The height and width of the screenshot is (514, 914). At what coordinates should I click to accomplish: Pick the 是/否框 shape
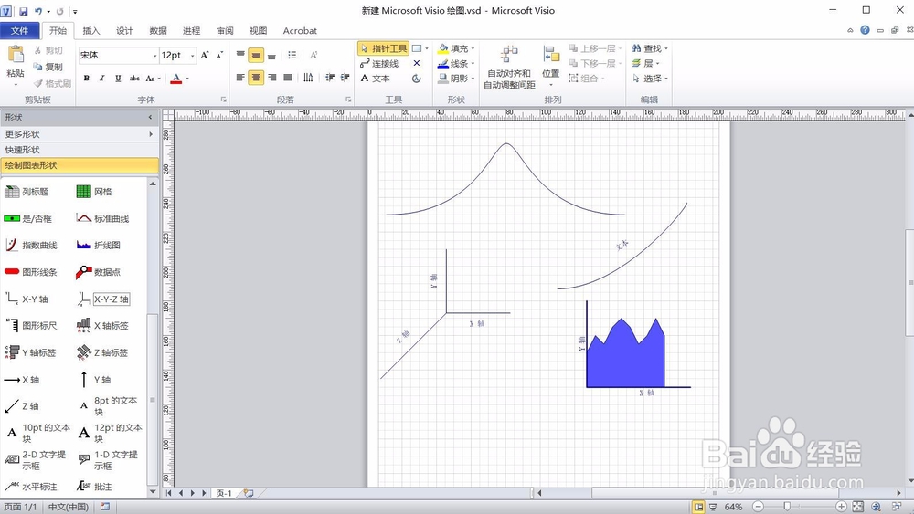(x=28, y=218)
